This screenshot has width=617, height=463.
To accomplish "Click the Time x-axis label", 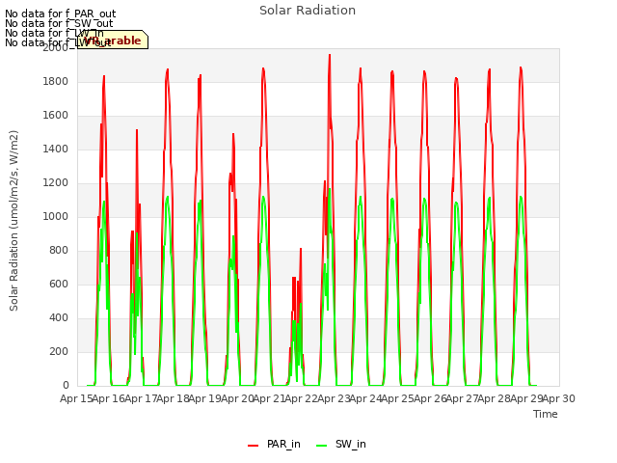I will coord(546,414).
